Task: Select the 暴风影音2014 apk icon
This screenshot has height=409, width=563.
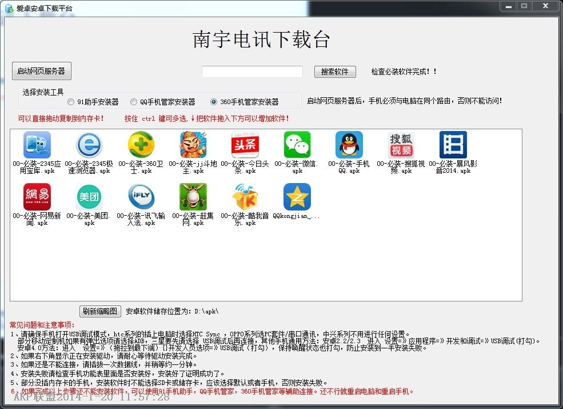Action: (x=453, y=145)
